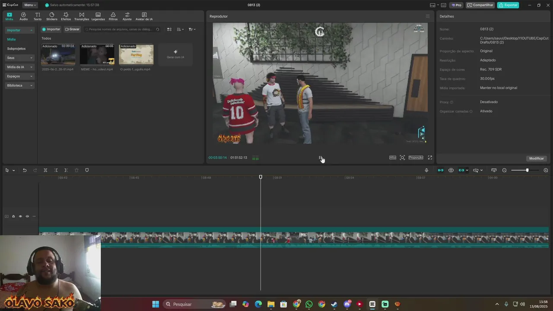The height and width of the screenshot is (311, 553).
Task: Open the Texto tab
Action: click(x=38, y=16)
